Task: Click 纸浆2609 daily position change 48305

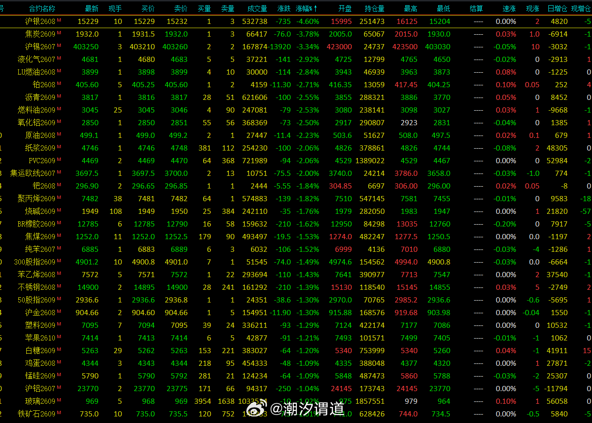Action: 557,148
